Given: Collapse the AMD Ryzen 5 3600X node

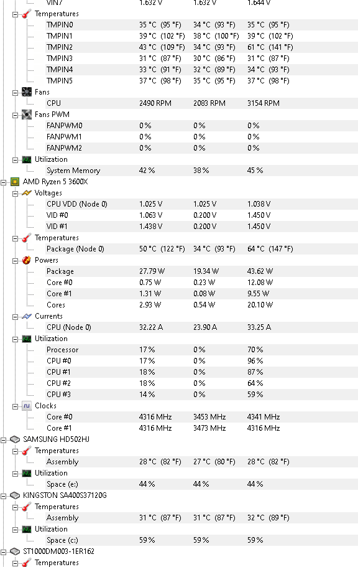Looking at the screenshot, I should click(x=3, y=182).
